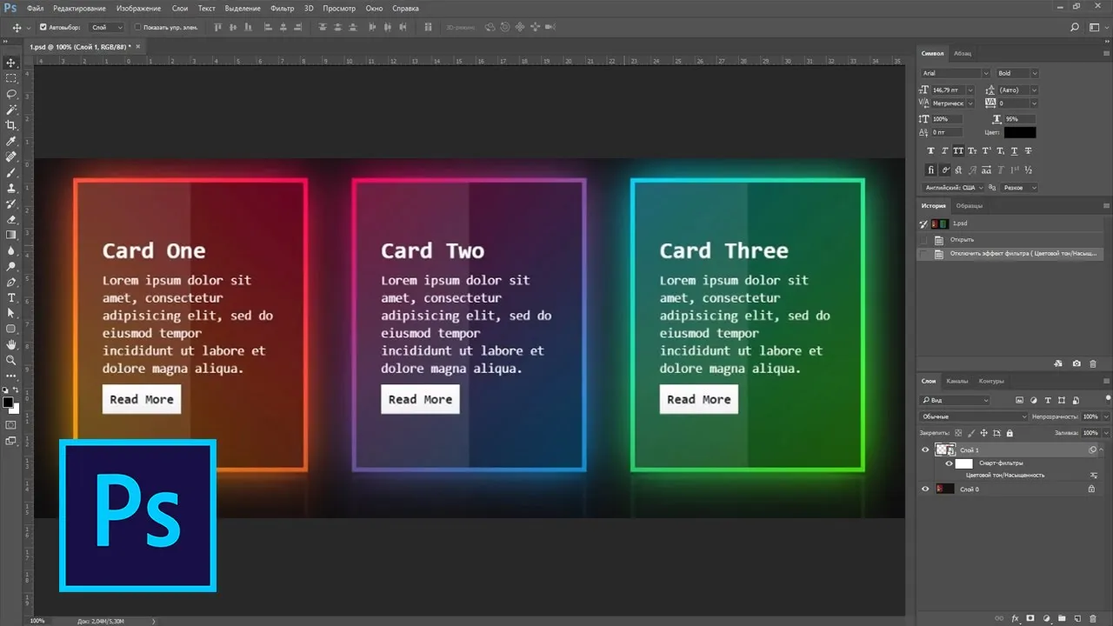The height and width of the screenshot is (626, 1113).
Task: Create a new layer icon
Action: pyautogui.click(x=1076, y=618)
